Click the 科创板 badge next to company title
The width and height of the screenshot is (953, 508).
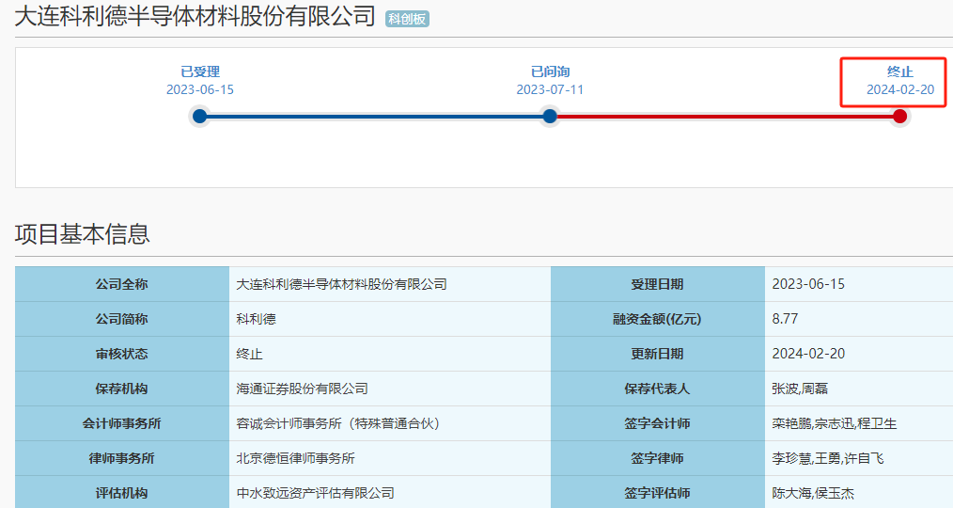pos(407,19)
